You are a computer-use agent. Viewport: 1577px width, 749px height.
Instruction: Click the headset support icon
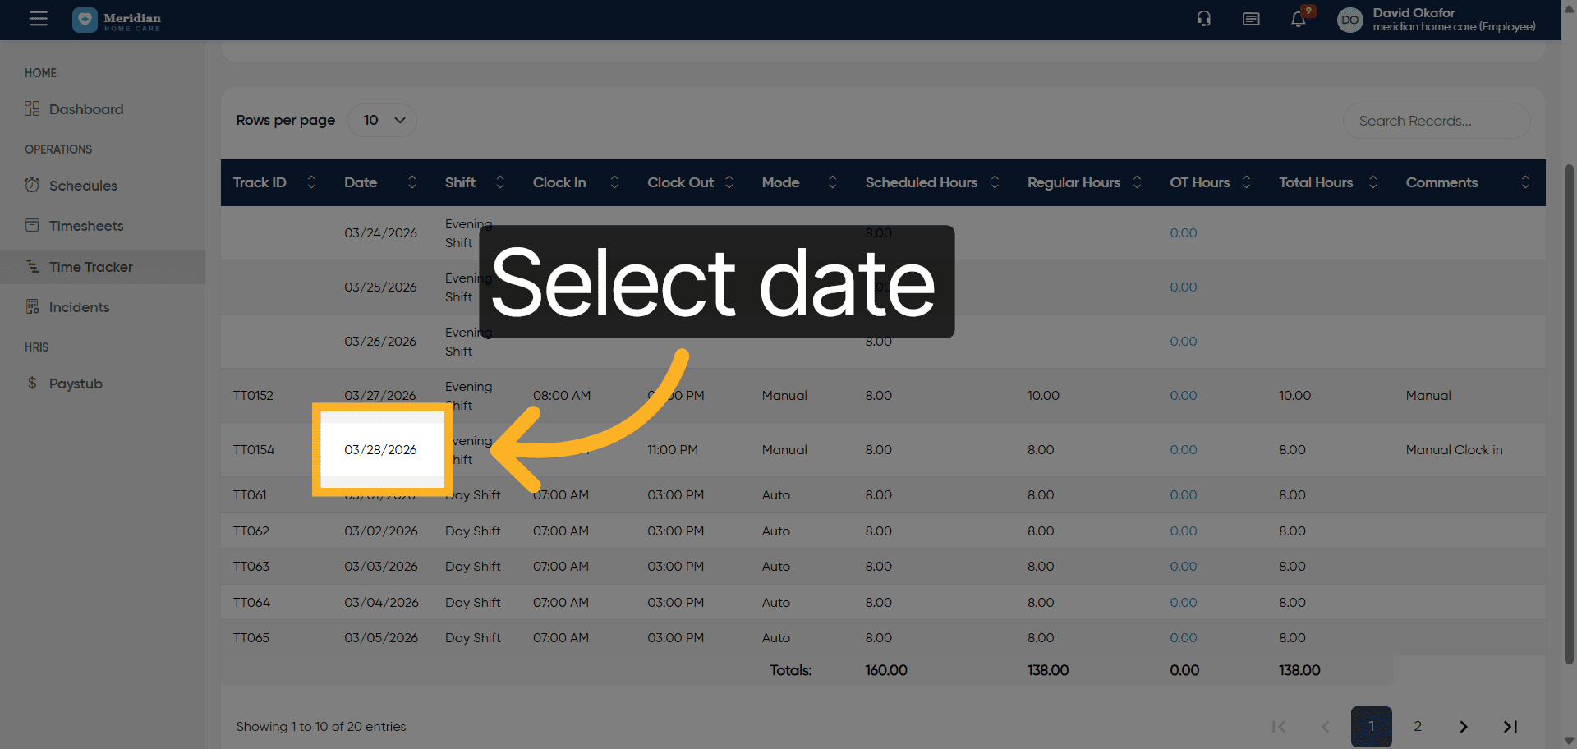[1203, 19]
